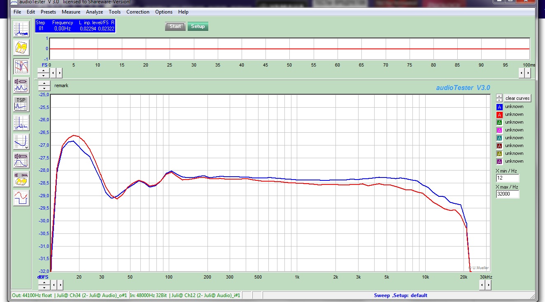Toggle the red curve A box
545x302 pixels.
point(500,115)
